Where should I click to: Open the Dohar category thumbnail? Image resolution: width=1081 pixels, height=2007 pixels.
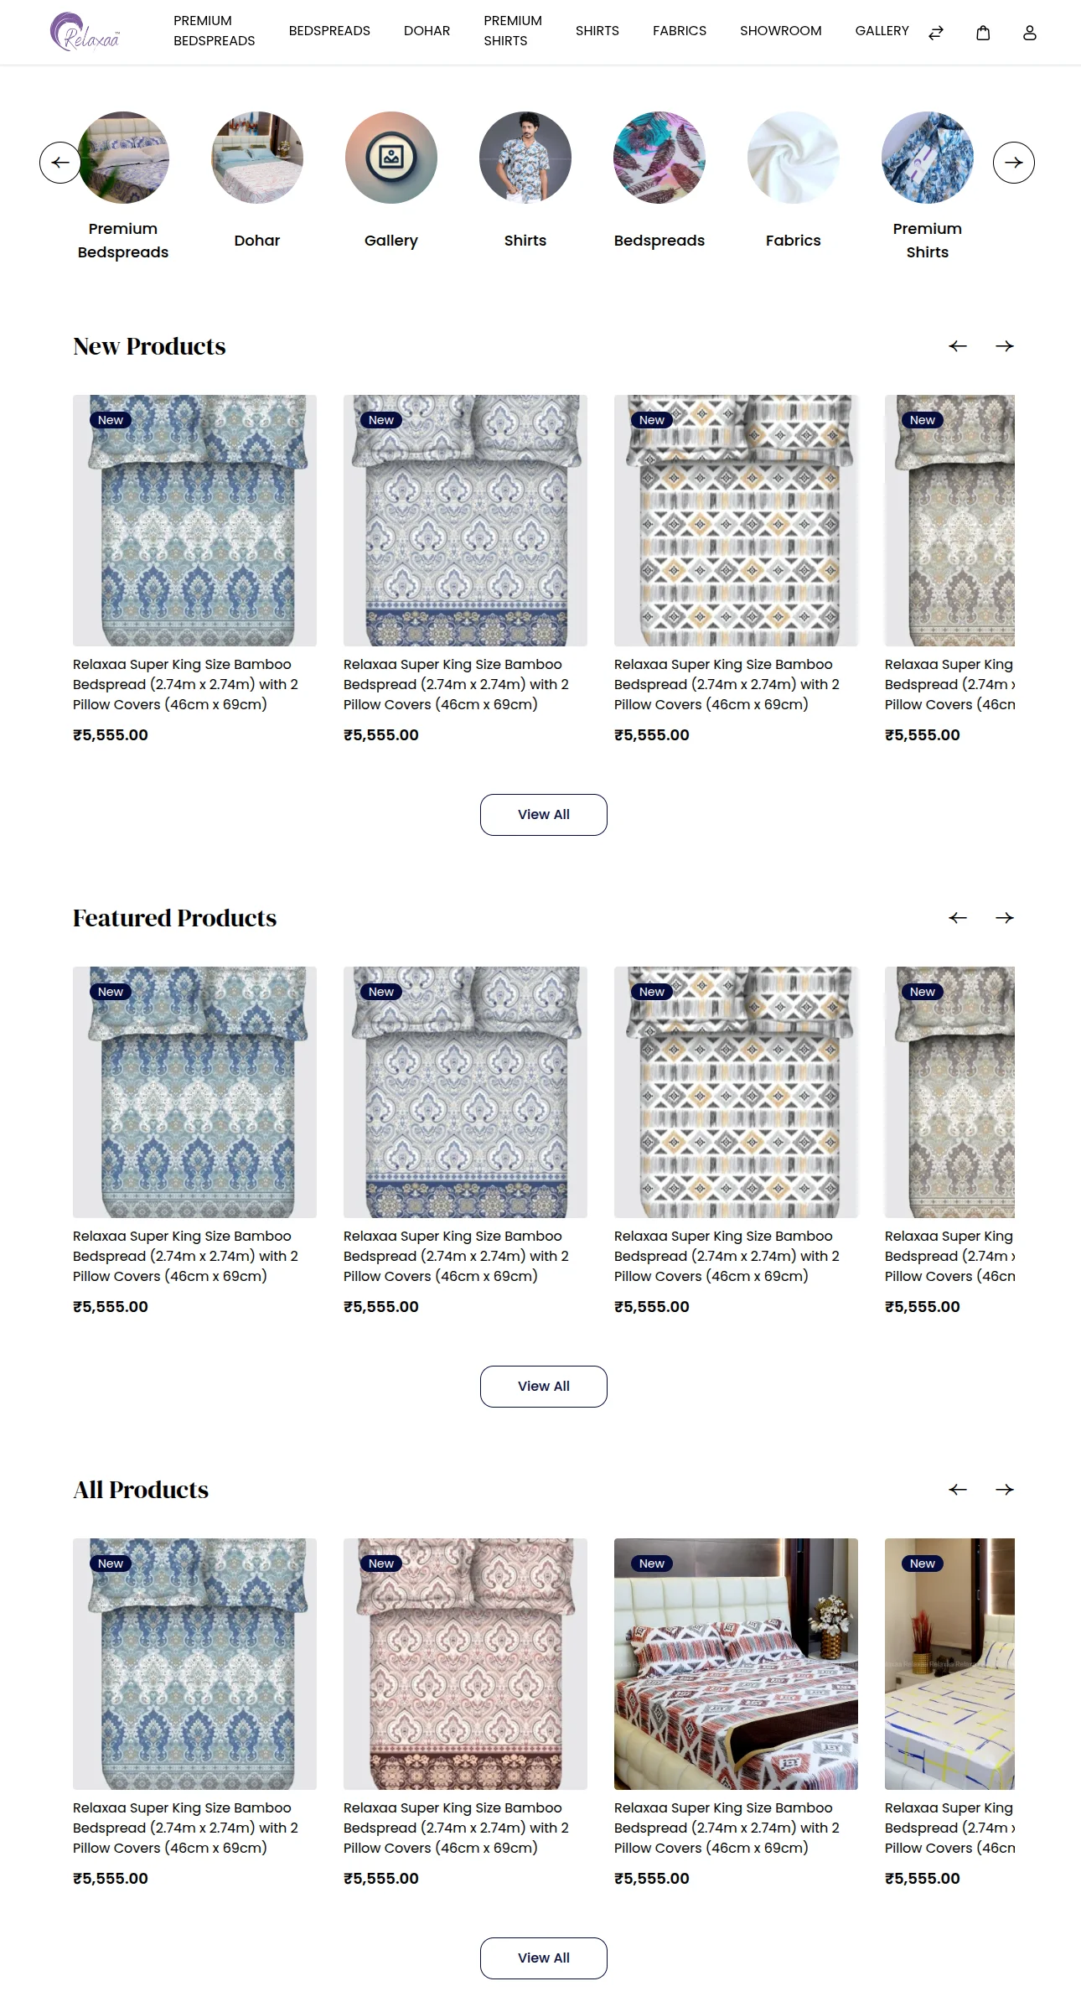pos(257,158)
